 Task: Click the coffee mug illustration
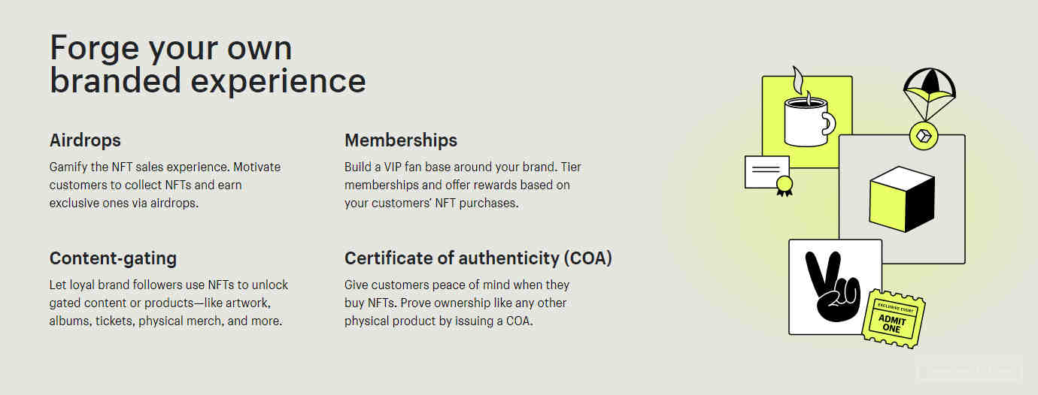809,120
